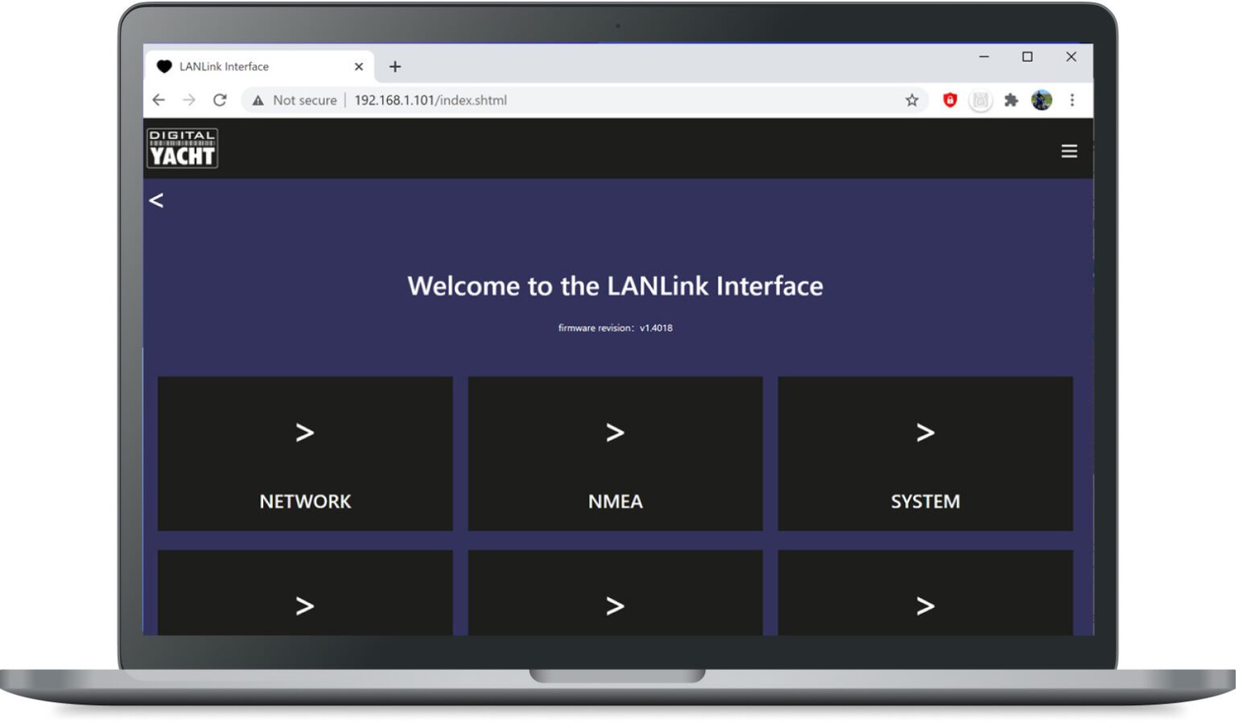
Task: Open the red shield extension icon
Action: click(x=950, y=100)
